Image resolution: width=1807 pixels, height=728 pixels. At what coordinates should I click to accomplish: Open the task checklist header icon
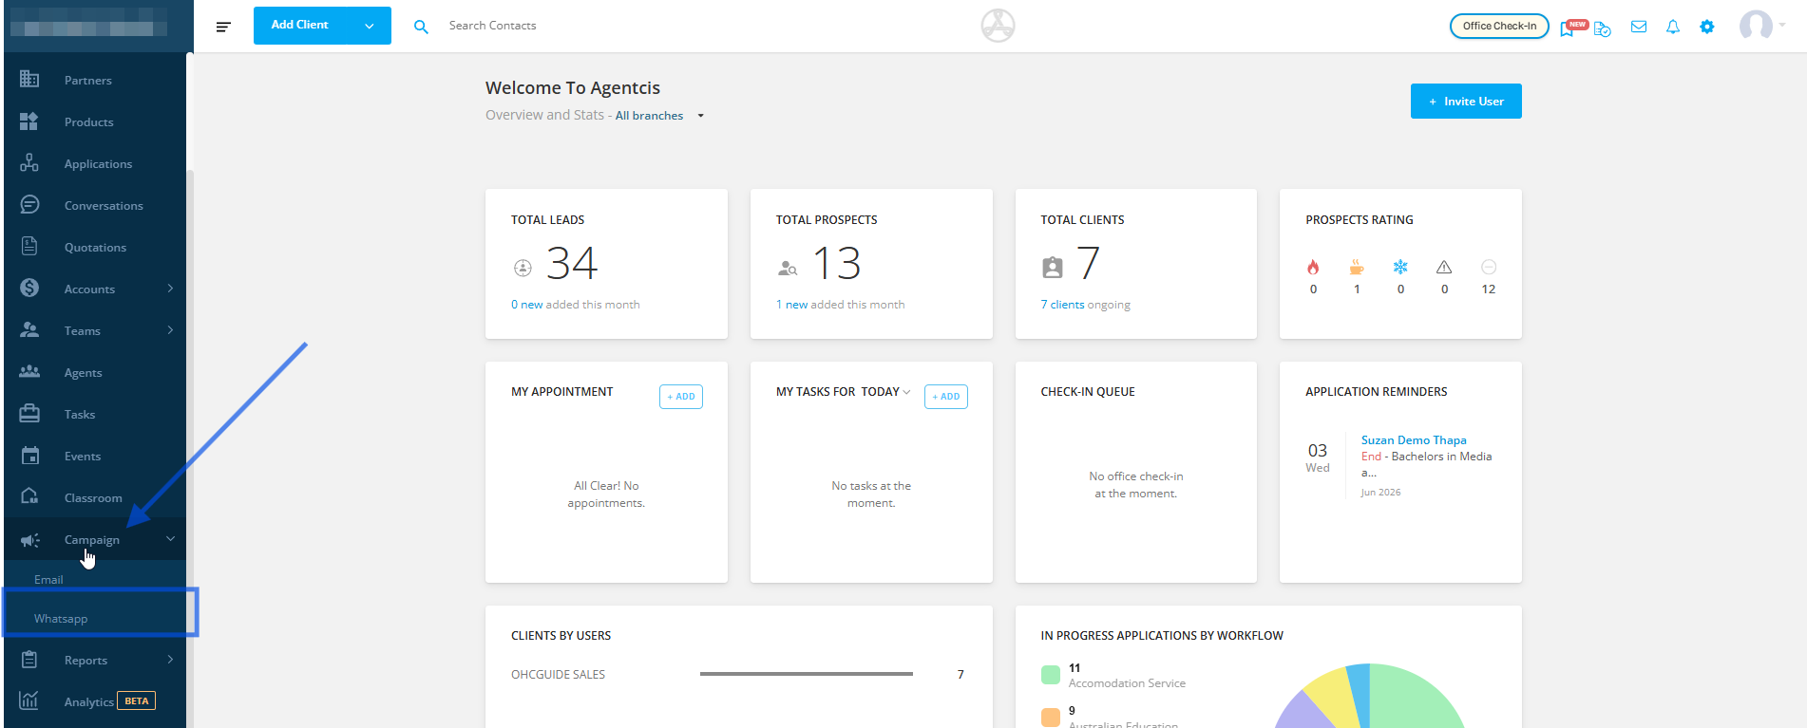1603,28
